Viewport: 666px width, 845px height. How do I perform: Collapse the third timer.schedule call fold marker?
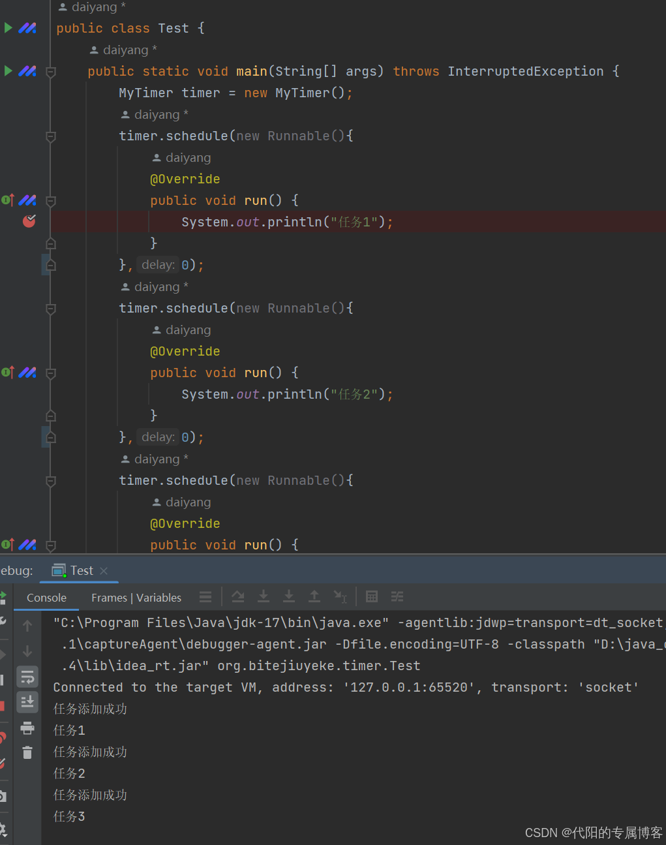[x=51, y=481]
